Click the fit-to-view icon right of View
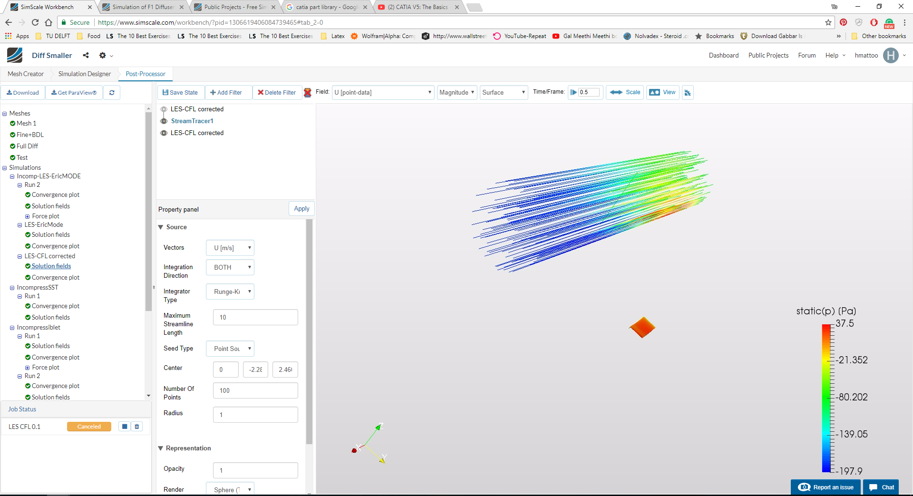This screenshot has width=913, height=496. point(688,93)
